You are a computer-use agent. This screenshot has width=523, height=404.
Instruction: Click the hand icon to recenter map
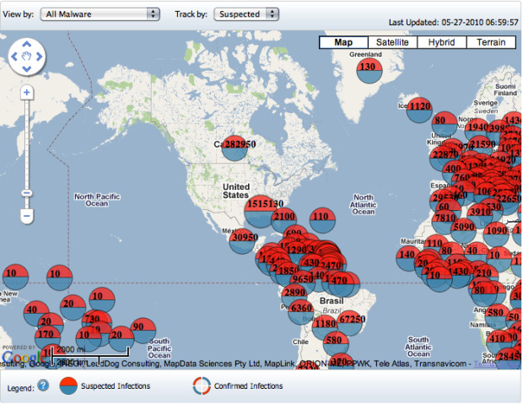[x=26, y=57]
